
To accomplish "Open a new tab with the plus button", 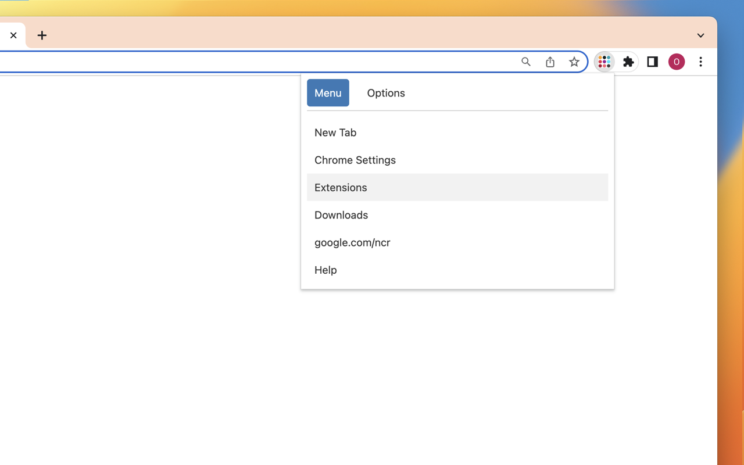I will pos(42,35).
